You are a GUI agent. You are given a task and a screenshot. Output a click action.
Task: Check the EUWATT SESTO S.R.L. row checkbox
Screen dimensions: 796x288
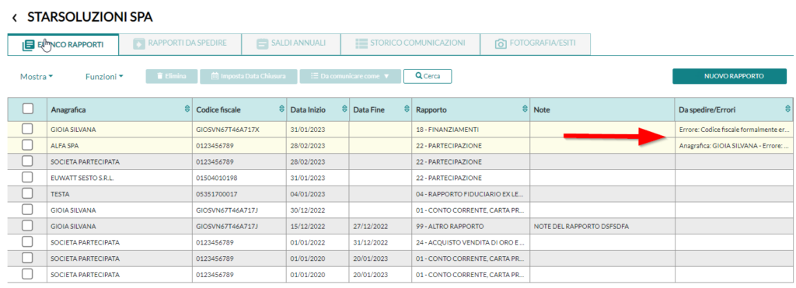click(x=28, y=178)
